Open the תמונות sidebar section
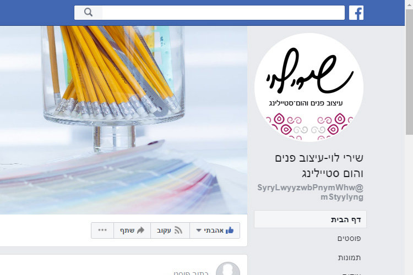 pyautogui.click(x=349, y=257)
